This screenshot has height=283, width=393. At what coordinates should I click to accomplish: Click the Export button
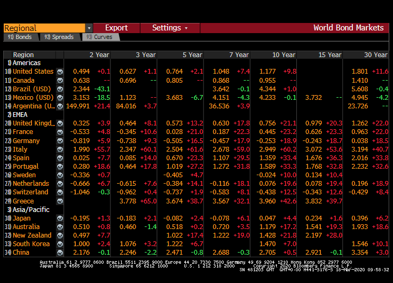click(x=116, y=28)
